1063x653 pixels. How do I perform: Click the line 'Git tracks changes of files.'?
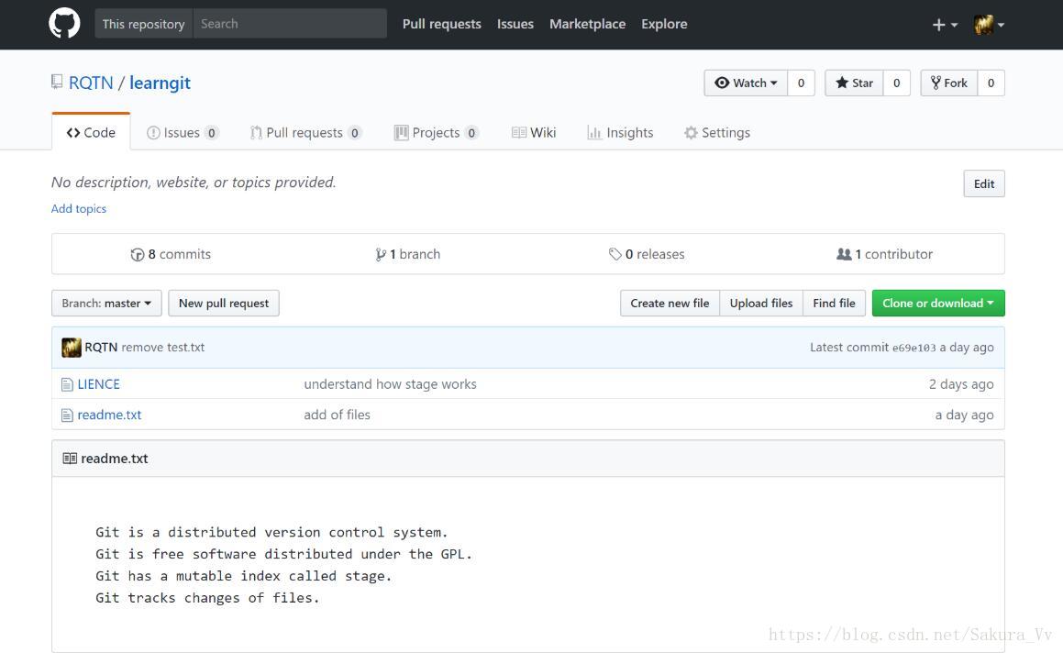[207, 597]
